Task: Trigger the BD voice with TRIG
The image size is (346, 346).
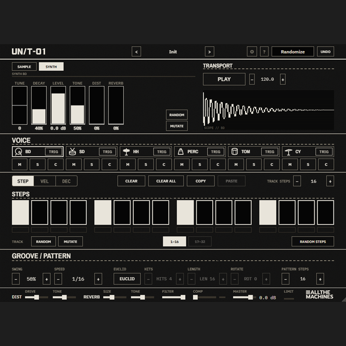Action: (x=53, y=152)
